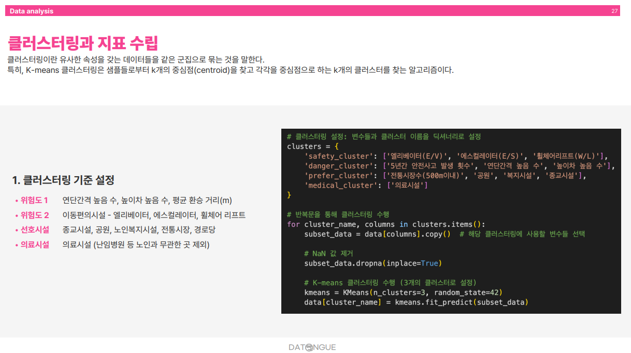Image resolution: width=631 pixels, height=353 pixels.
Task: Click 'medical_cluster' key in the code
Action: 341,186
